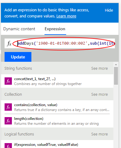Click 'Returns true if a dictionary contains' description
The image size is (121, 148).
tap(62, 110)
